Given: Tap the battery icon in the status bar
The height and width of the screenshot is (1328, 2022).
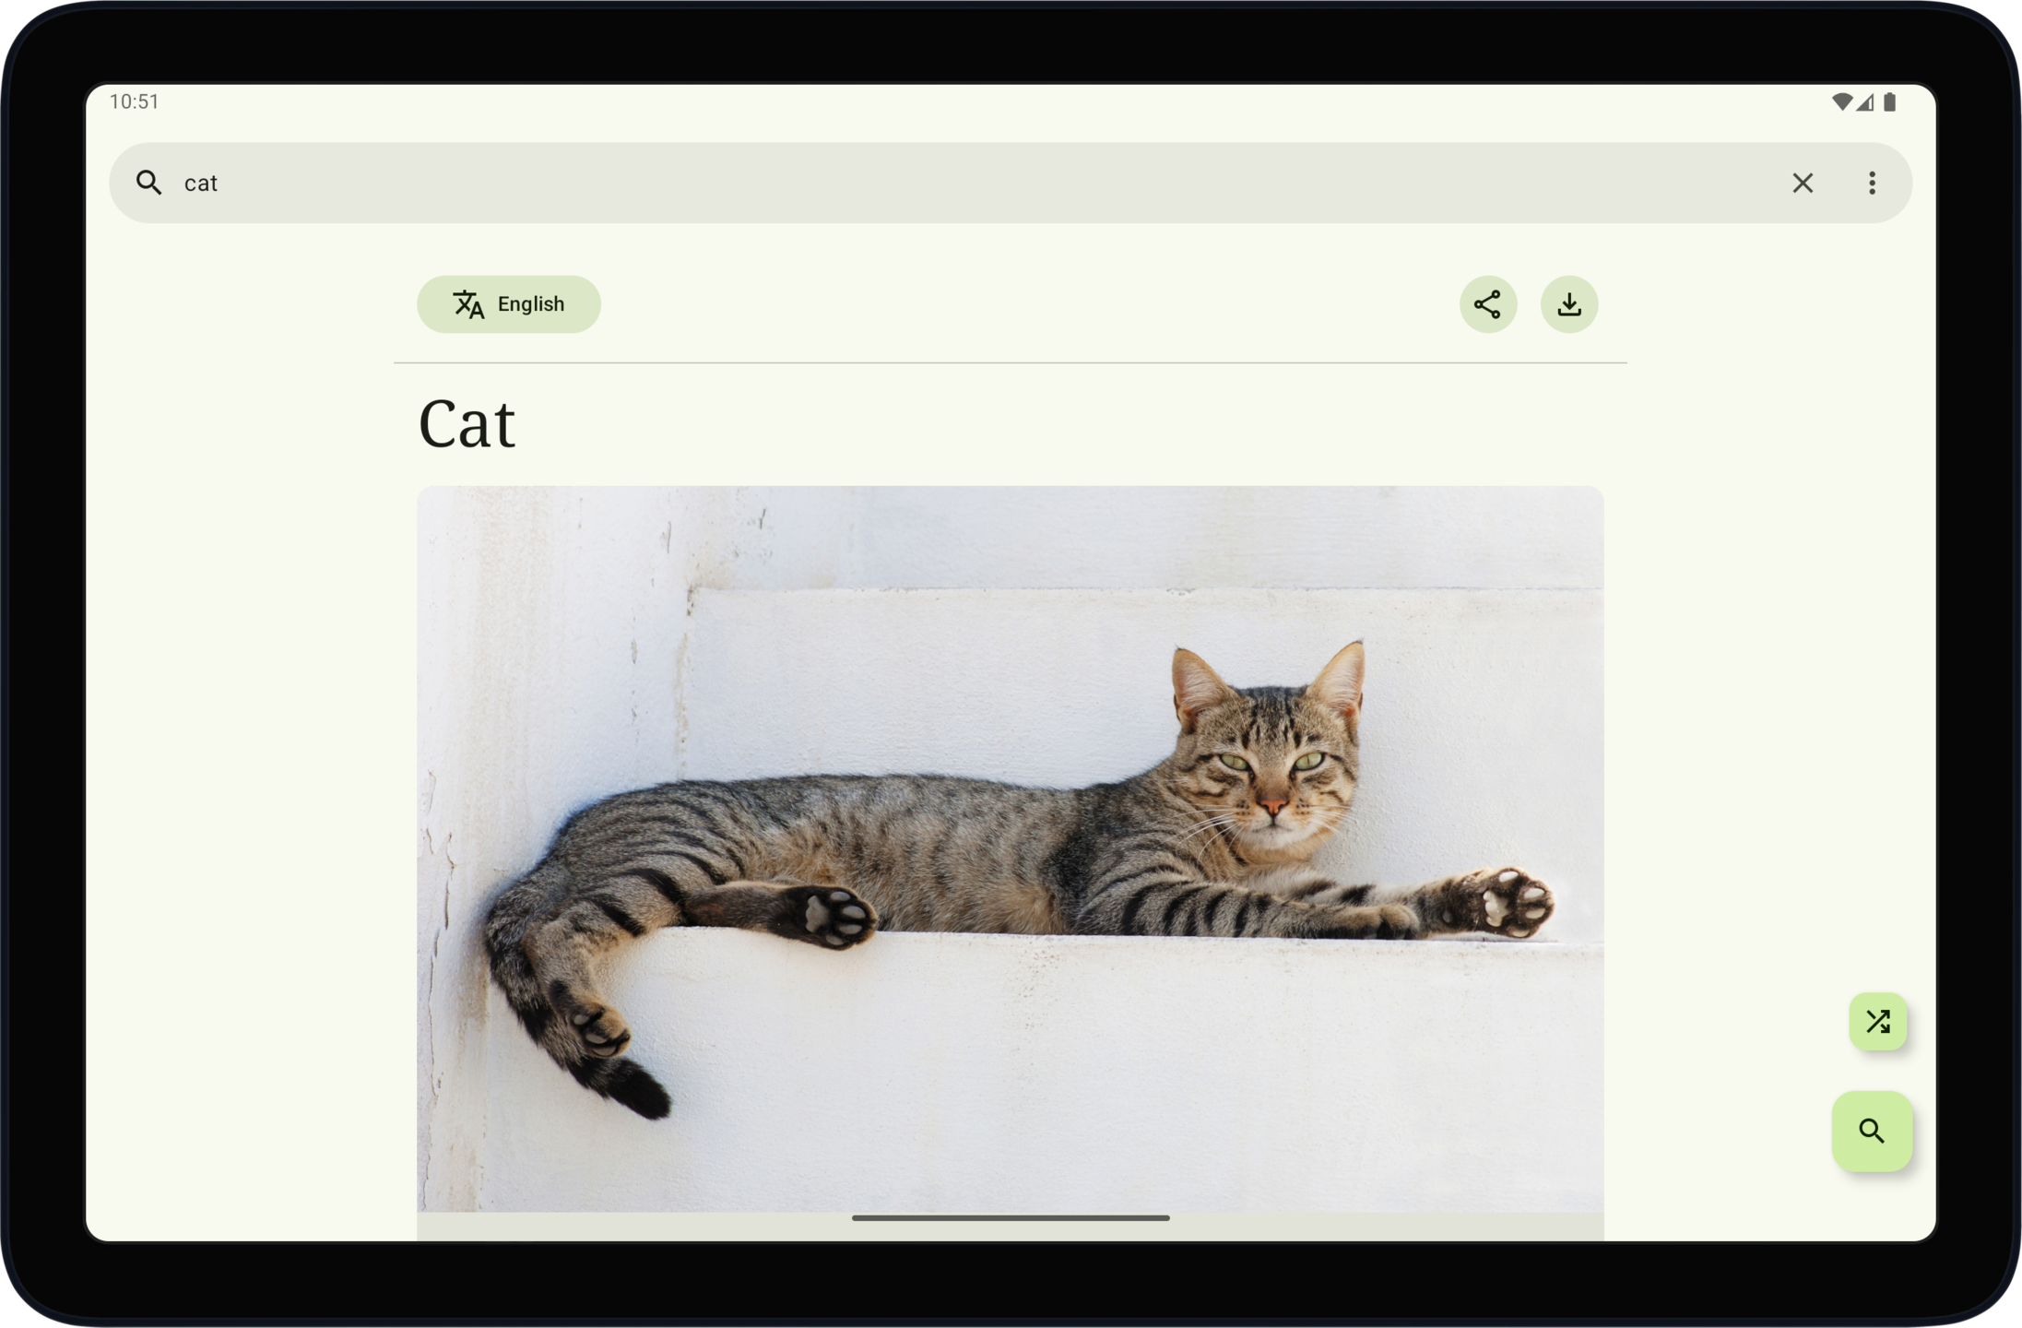Looking at the screenshot, I should click(1889, 102).
